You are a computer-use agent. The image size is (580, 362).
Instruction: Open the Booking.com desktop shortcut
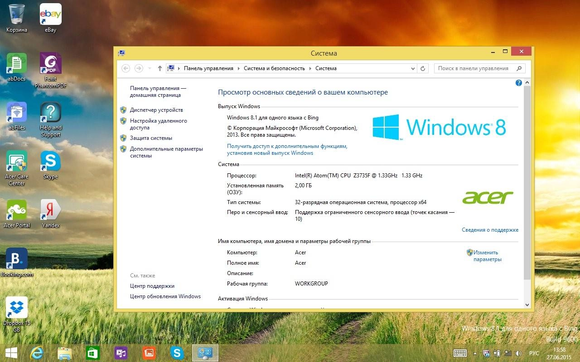pyautogui.click(x=16, y=262)
